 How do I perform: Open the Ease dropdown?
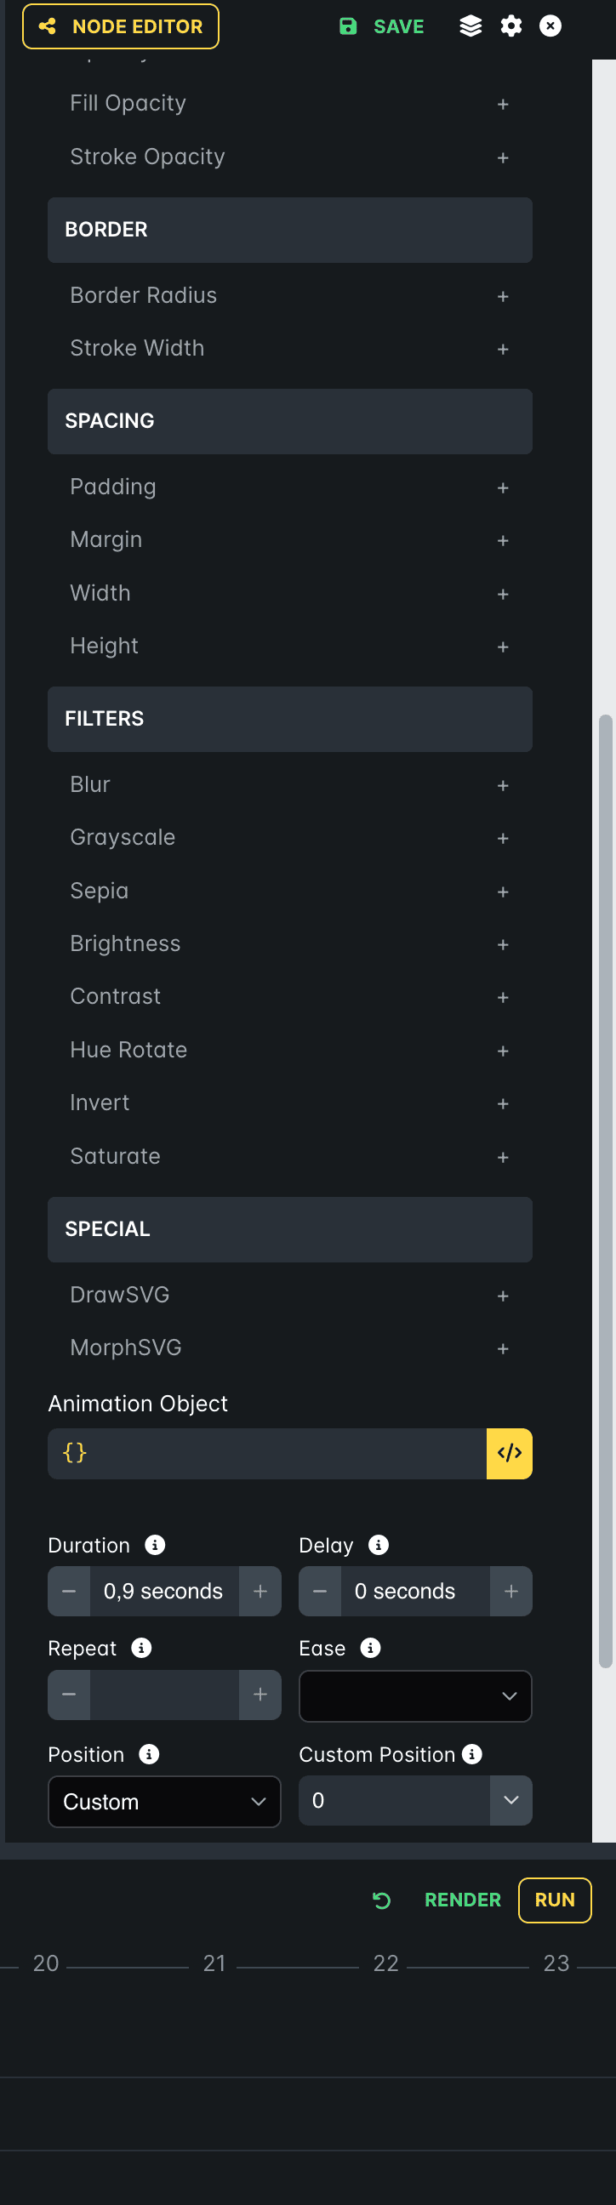pyautogui.click(x=415, y=1695)
